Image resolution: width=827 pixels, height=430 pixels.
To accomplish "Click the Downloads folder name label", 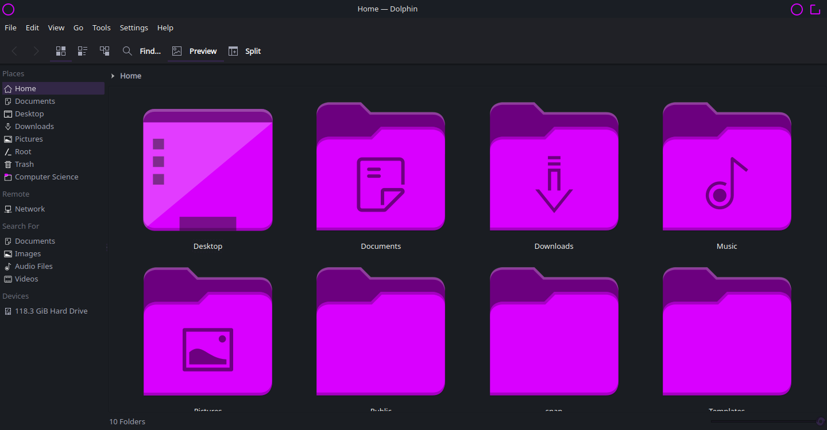I will click(554, 246).
